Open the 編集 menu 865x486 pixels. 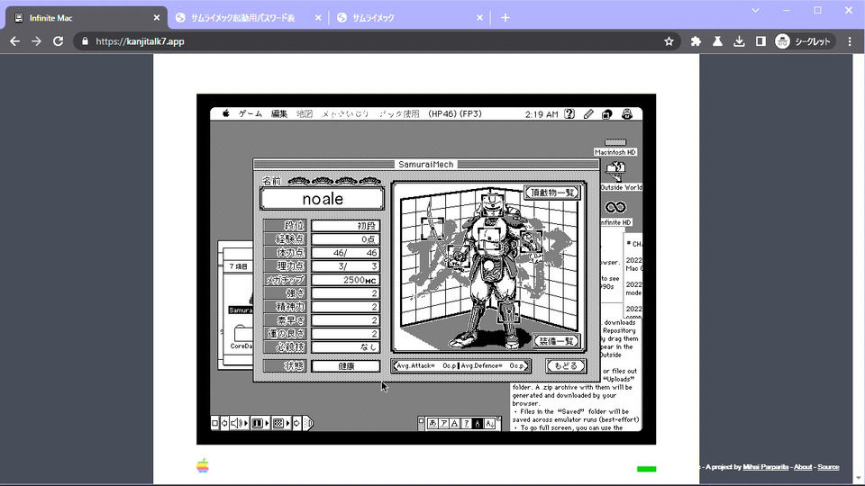[x=279, y=113]
